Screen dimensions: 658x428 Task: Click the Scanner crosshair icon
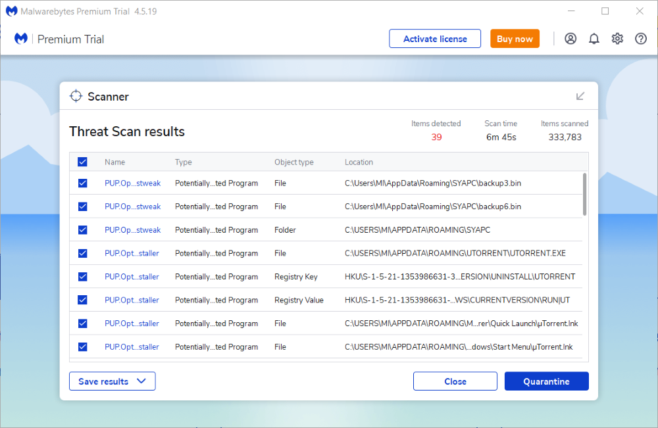point(76,96)
